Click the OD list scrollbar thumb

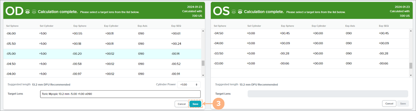(x=203, y=63)
